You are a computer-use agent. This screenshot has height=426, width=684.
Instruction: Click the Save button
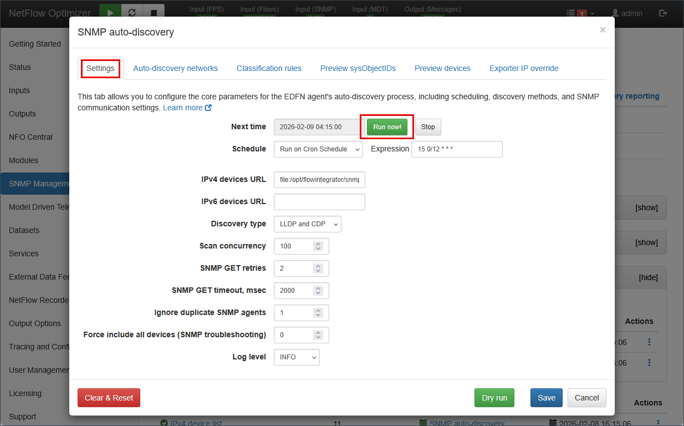pyautogui.click(x=546, y=398)
